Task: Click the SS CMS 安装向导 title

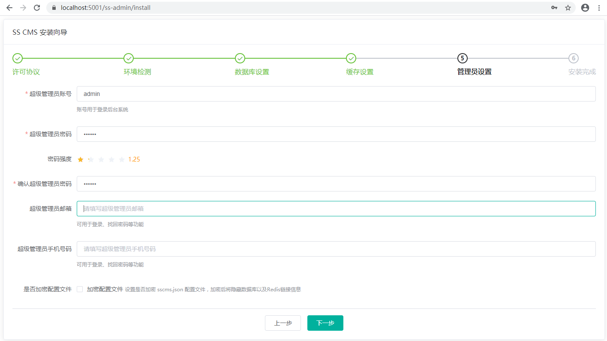Action: coord(40,32)
